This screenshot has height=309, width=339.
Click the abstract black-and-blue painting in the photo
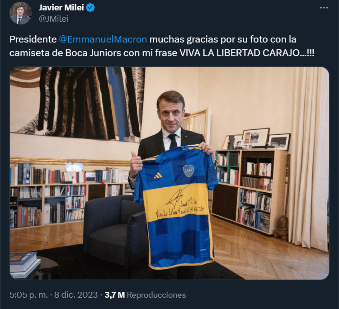tap(77, 104)
